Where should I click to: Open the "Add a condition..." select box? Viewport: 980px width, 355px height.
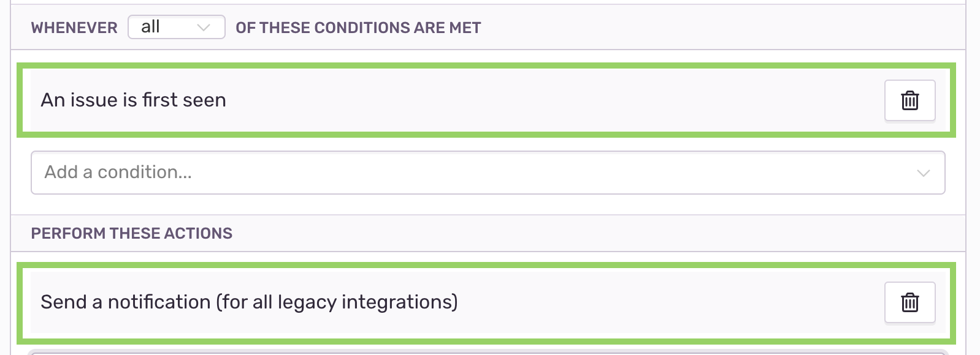(488, 173)
